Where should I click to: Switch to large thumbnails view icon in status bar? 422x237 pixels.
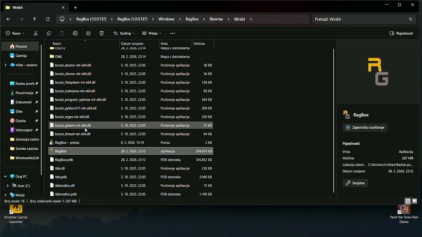(x=414, y=201)
